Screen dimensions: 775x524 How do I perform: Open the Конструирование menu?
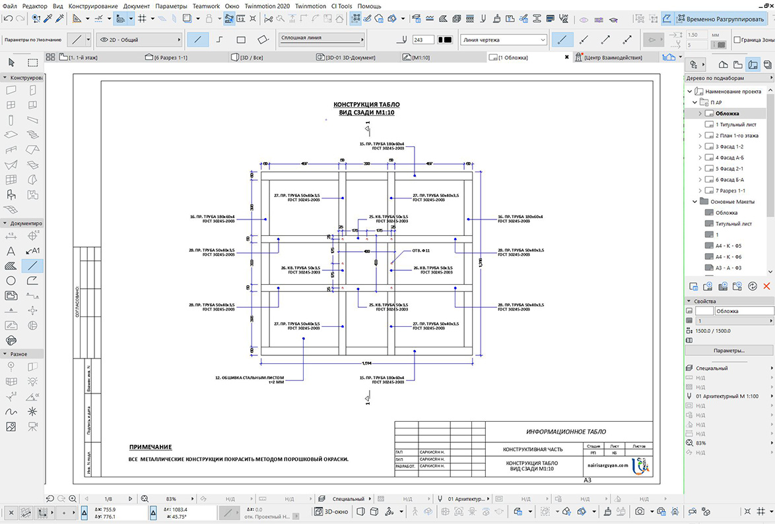tap(93, 6)
